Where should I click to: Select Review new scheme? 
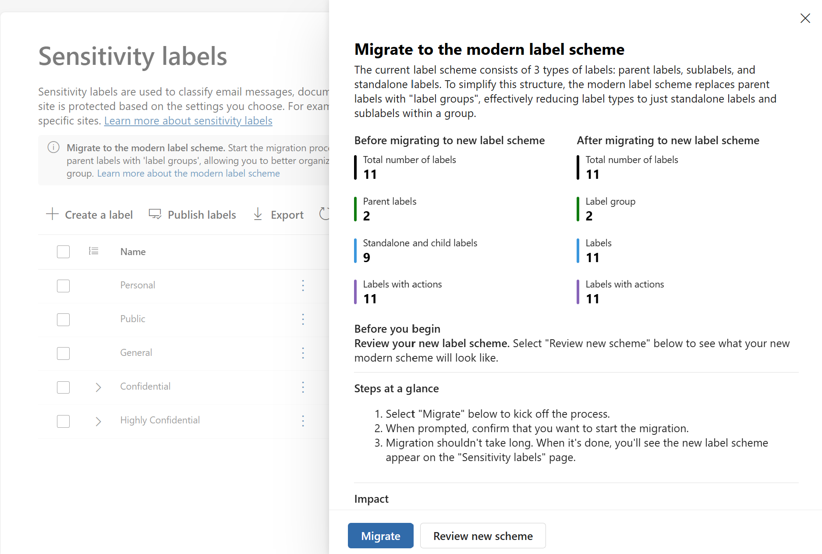pos(482,536)
